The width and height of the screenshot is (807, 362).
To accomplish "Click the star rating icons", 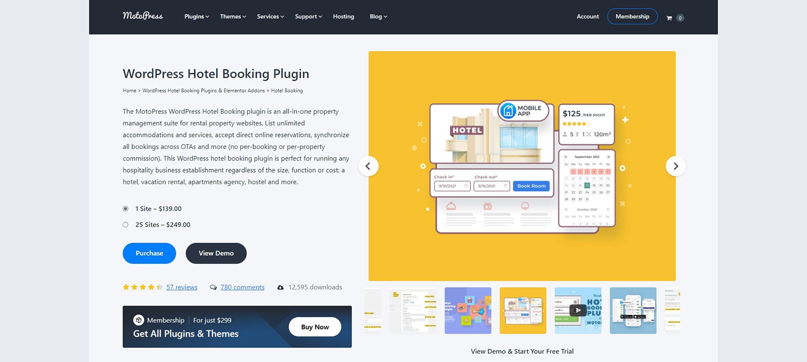I will click(143, 287).
